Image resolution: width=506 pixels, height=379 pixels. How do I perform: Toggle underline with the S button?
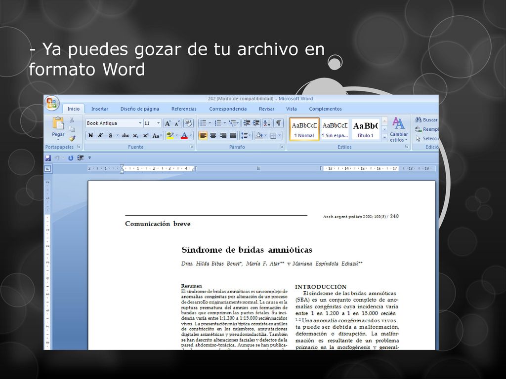click(110, 135)
